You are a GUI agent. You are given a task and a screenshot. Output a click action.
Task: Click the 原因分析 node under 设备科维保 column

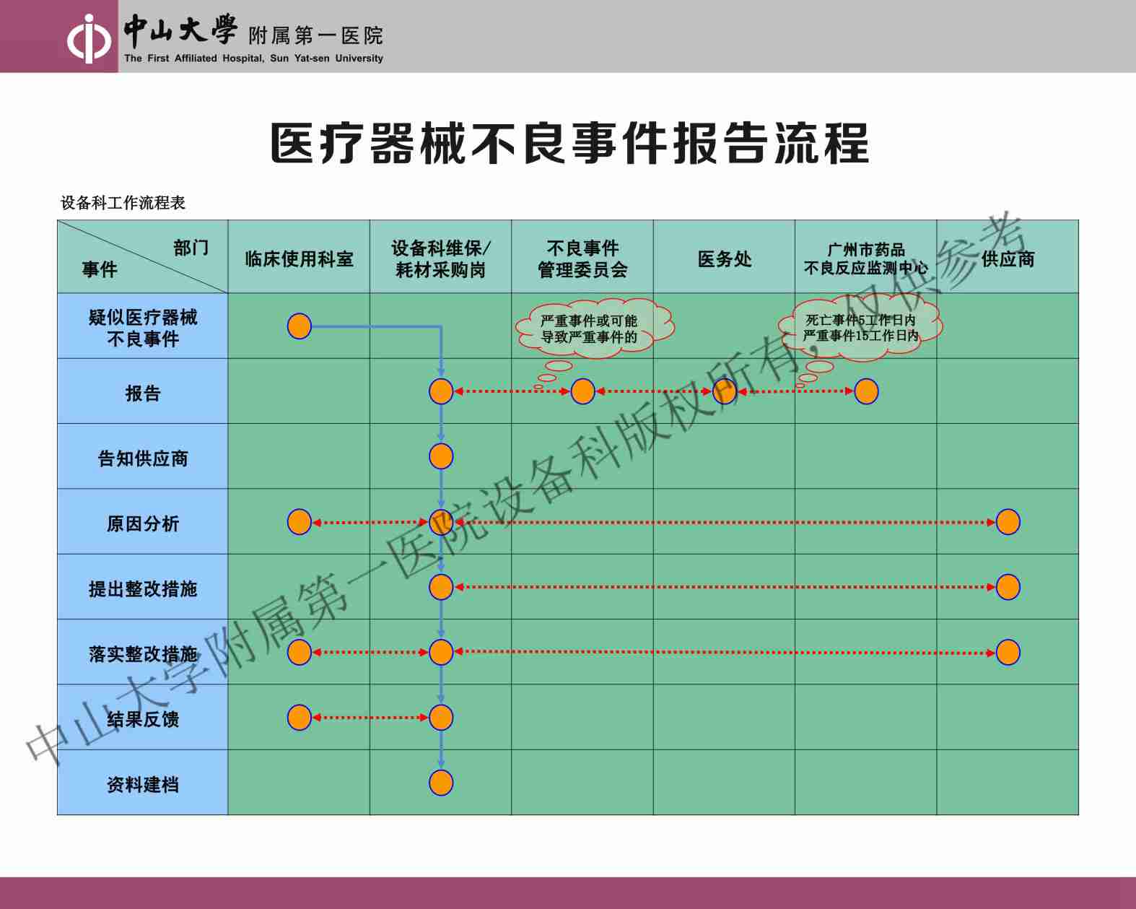(x=441, y=522)
